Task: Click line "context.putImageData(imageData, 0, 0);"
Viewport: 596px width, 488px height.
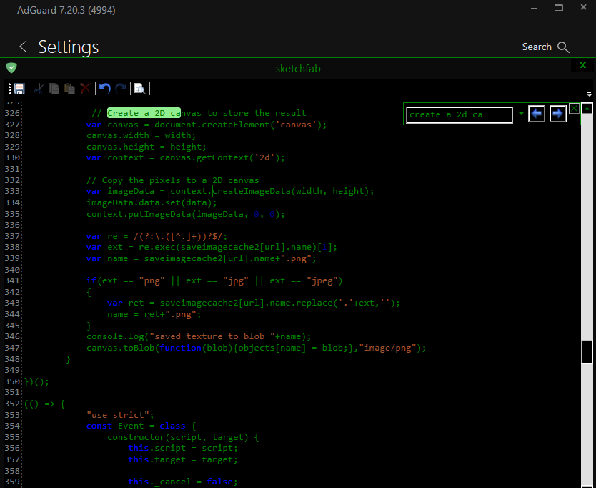Action: pyautogui.click(x=186, y=214)
